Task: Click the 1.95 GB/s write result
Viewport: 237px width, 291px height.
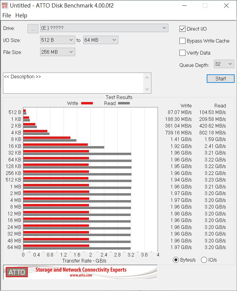Action: pyautogui.click(x=181, y=166)
